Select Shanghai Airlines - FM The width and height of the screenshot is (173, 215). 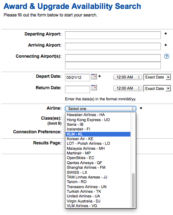click(98, 167)
